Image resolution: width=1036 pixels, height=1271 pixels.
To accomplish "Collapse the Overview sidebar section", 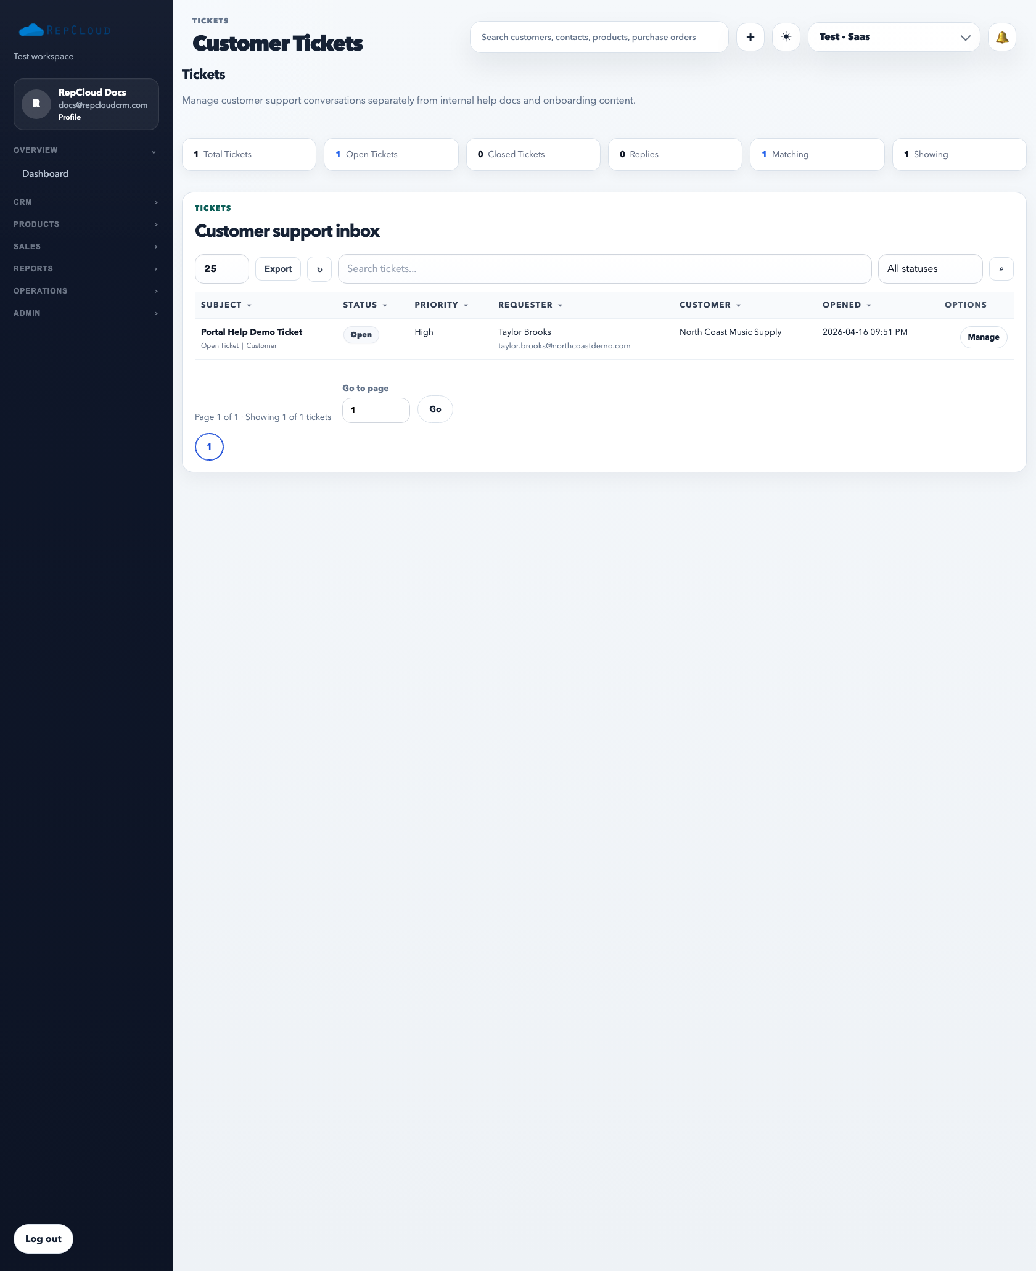I will point(86,150).
